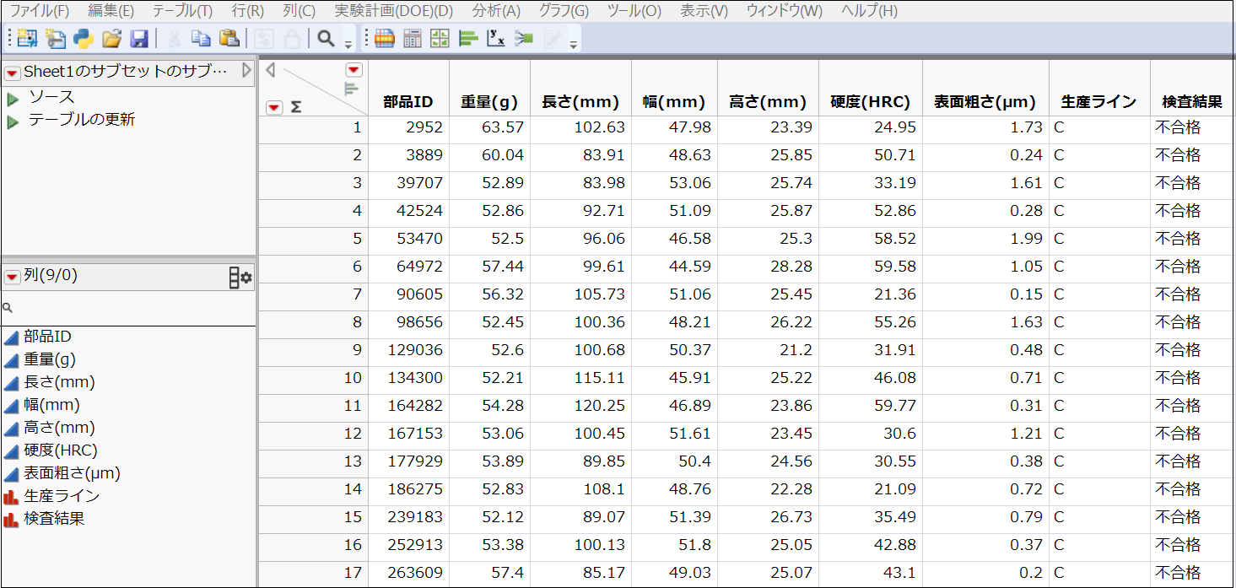1236x588 pixels.
Task: Click the four-quadrant green tabulate icon
Action: 440,38
